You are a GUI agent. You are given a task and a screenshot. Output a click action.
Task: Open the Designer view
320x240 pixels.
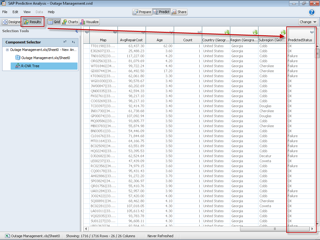(x=12, y=22)
